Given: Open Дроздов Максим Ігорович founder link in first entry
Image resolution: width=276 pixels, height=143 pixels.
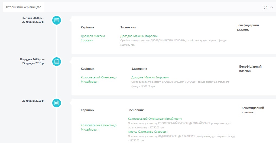Looking at the screenshot, I should pos(139,36).
